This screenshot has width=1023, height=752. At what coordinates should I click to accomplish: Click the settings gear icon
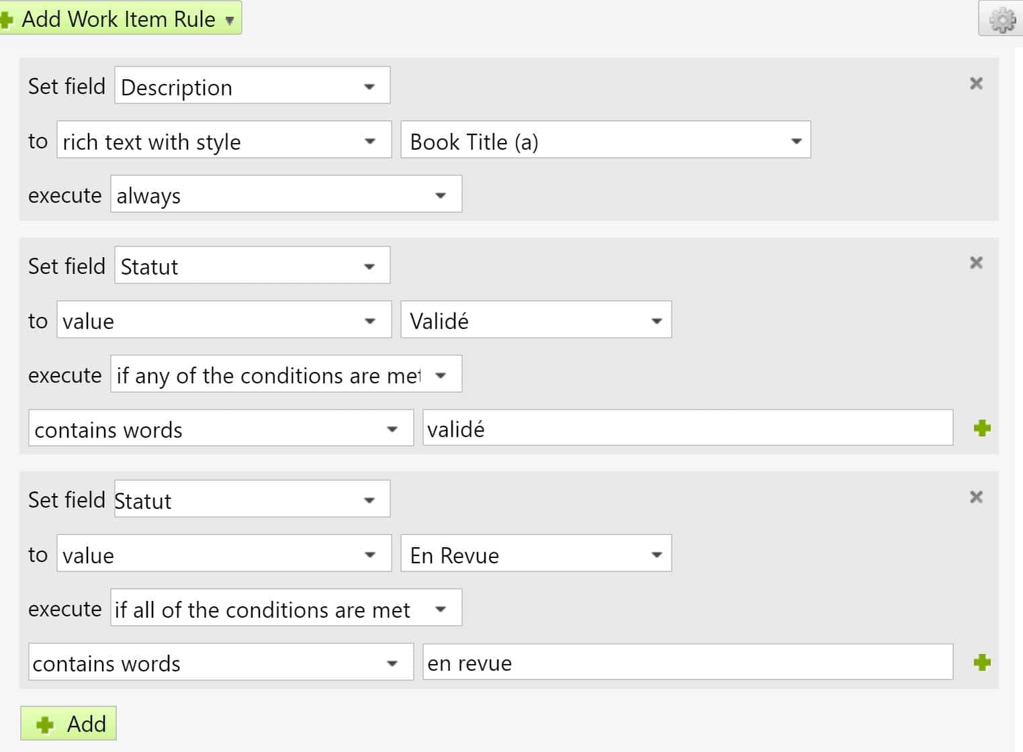1002,19
